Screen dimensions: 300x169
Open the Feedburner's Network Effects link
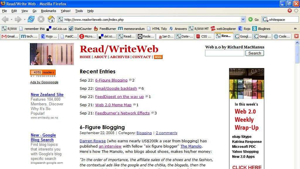click(122, 113)
